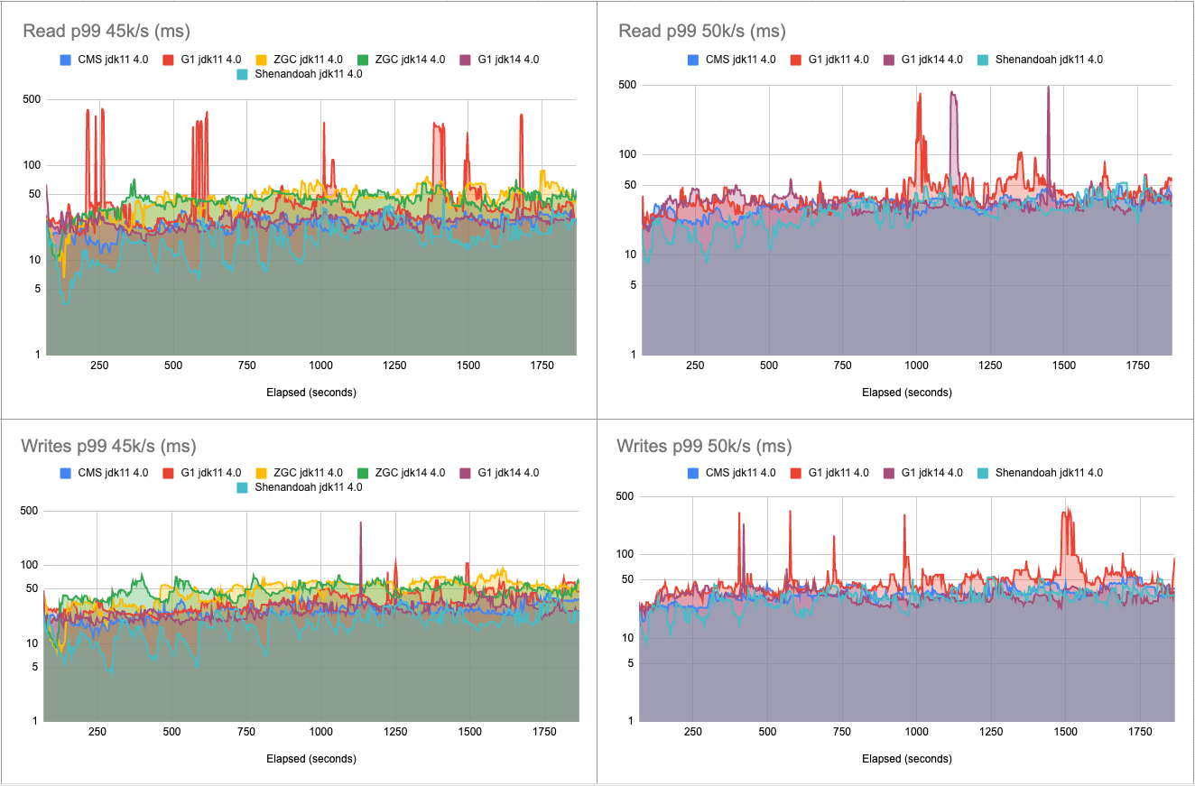Click 'ZGC jdk14 4.0' label in Read 45k/s legend
The image size is (1195, 786).
coord(412,60)
